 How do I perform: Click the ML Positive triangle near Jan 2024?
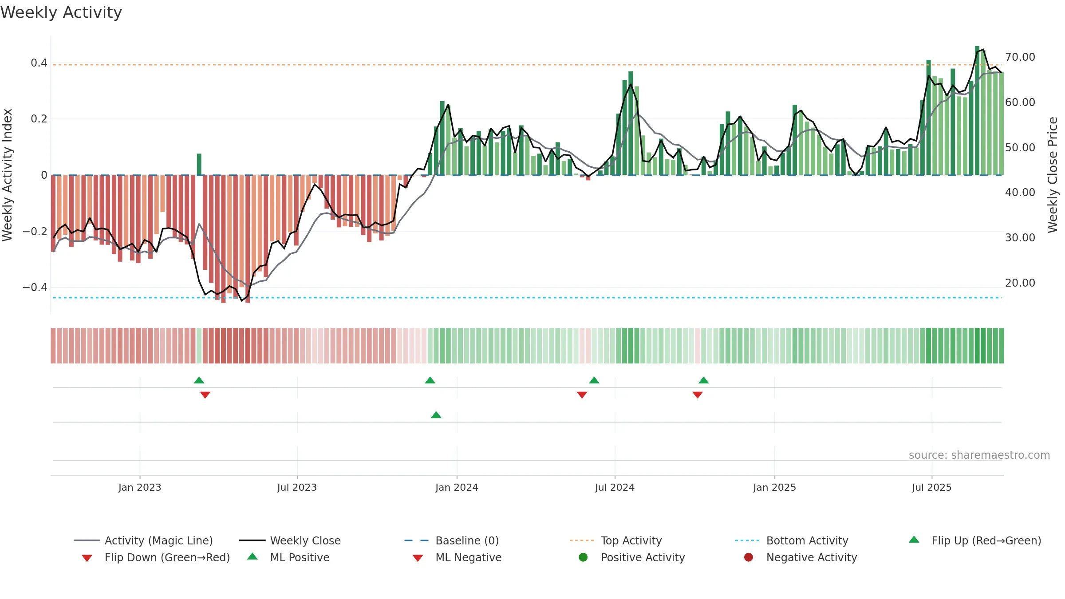coord(436,415)
